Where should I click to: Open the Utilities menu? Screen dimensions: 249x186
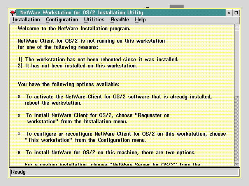tap(94, 20)
